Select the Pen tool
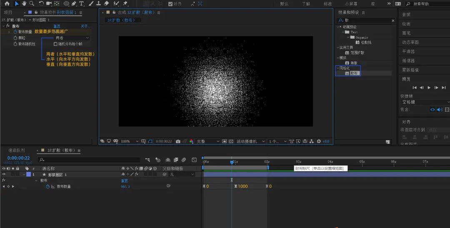 coord(74,4)
